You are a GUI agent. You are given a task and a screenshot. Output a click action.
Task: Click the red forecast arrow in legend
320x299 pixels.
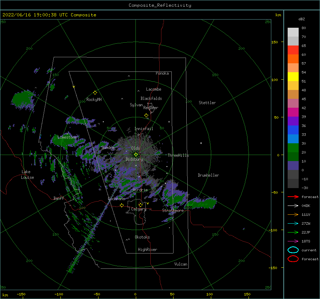click(293, 197)
